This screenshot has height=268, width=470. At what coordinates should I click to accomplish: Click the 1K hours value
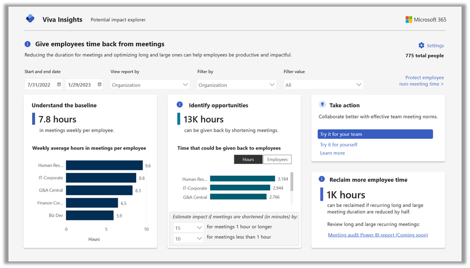click(x=346, y=195)
